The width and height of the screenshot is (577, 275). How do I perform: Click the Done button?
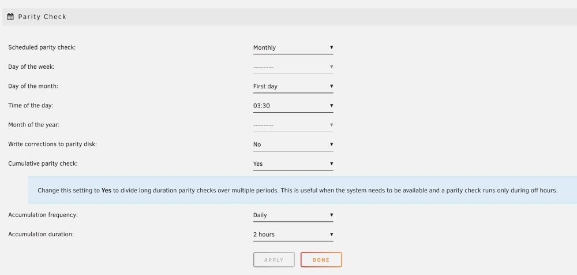[321, 259]
